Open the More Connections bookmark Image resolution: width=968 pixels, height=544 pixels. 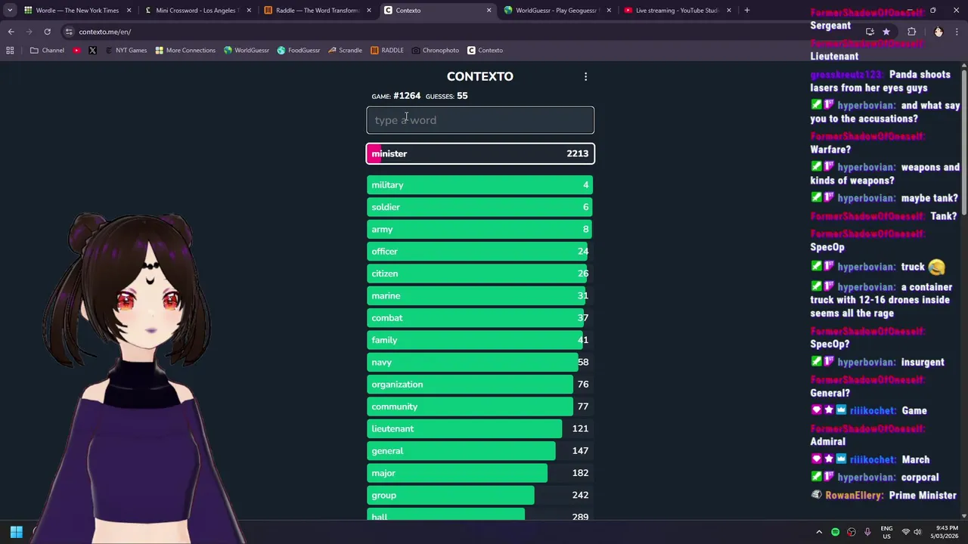tap(185, 51)
